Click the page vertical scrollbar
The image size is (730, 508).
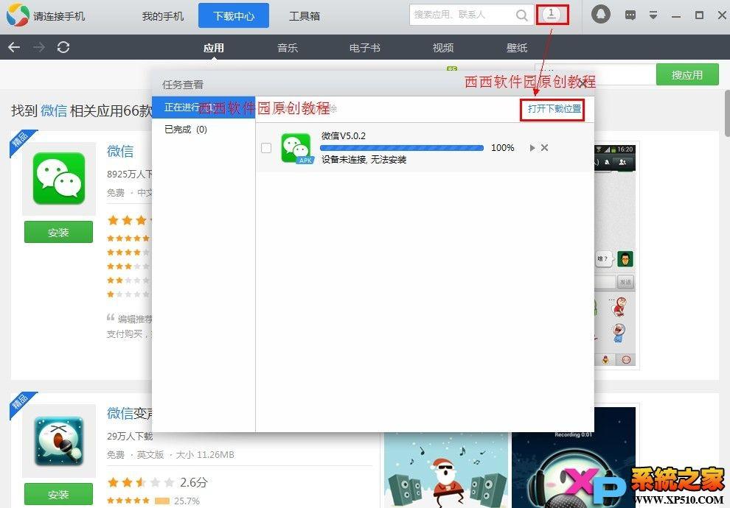click(726, 113)
